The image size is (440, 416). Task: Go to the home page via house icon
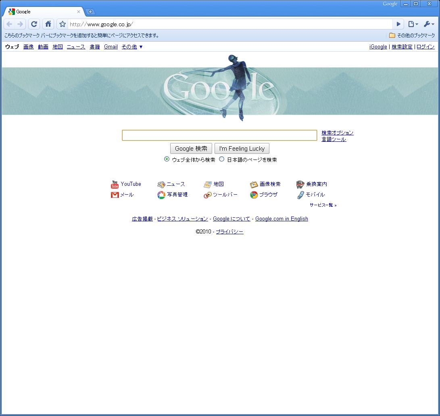48,24
